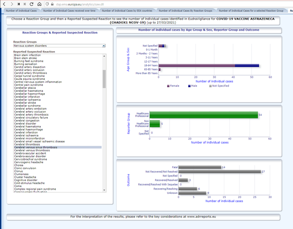Click the 18-64 Years male bar segment
Viewport: 293px width, 229px height.
[247, 65]
